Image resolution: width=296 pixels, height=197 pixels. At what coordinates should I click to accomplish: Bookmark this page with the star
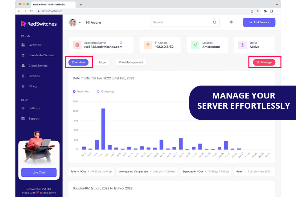(x=258, y=11)
